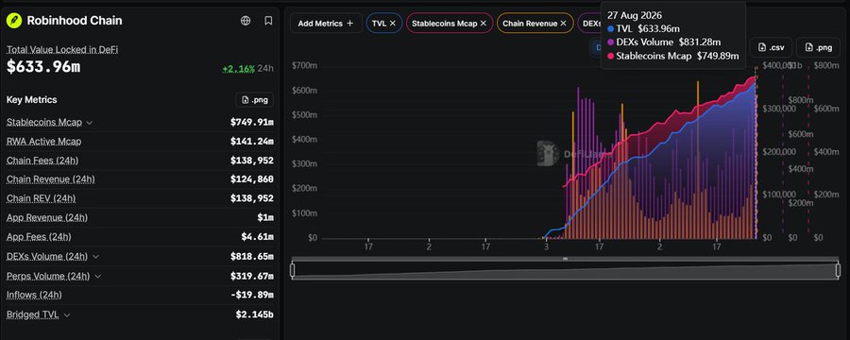Expand the DEXs Volume (24h) row chevron

[95, 257]
